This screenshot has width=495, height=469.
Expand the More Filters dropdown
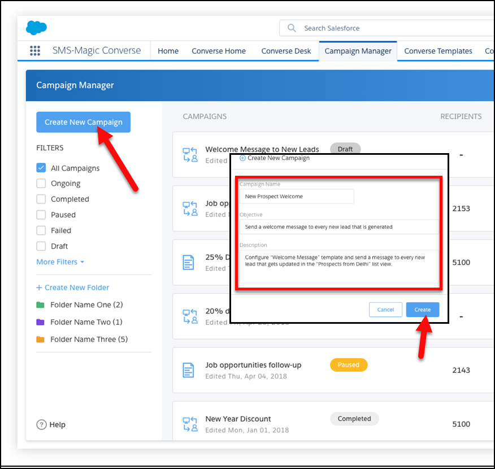tap(60, 262)
